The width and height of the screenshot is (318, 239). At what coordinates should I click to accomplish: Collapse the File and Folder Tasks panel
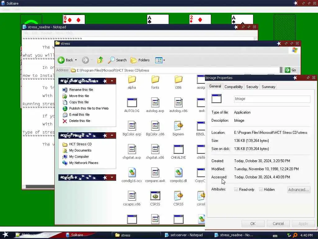112,81
